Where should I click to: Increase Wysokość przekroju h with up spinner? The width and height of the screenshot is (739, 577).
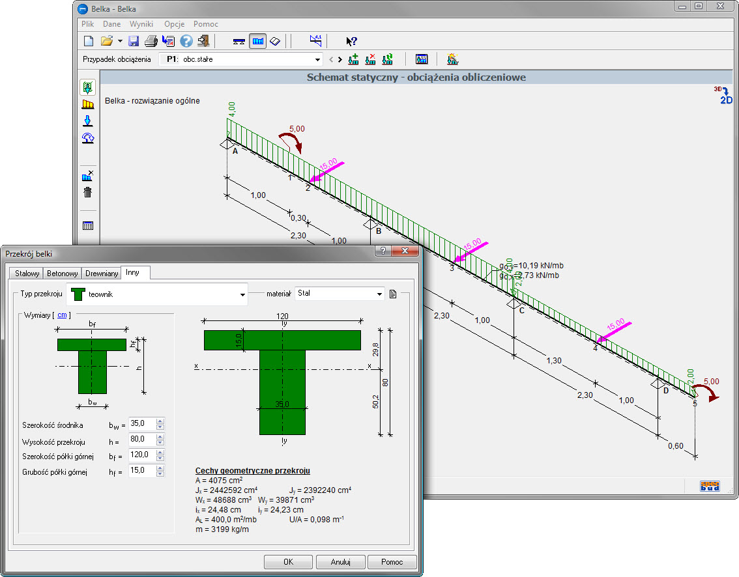(160, 437)
